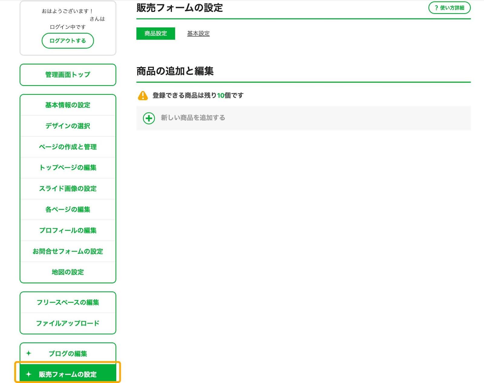Select the highlighted 販売フォームの設定 item
This screenshot has height=383, width=484.
click(68, 373)
